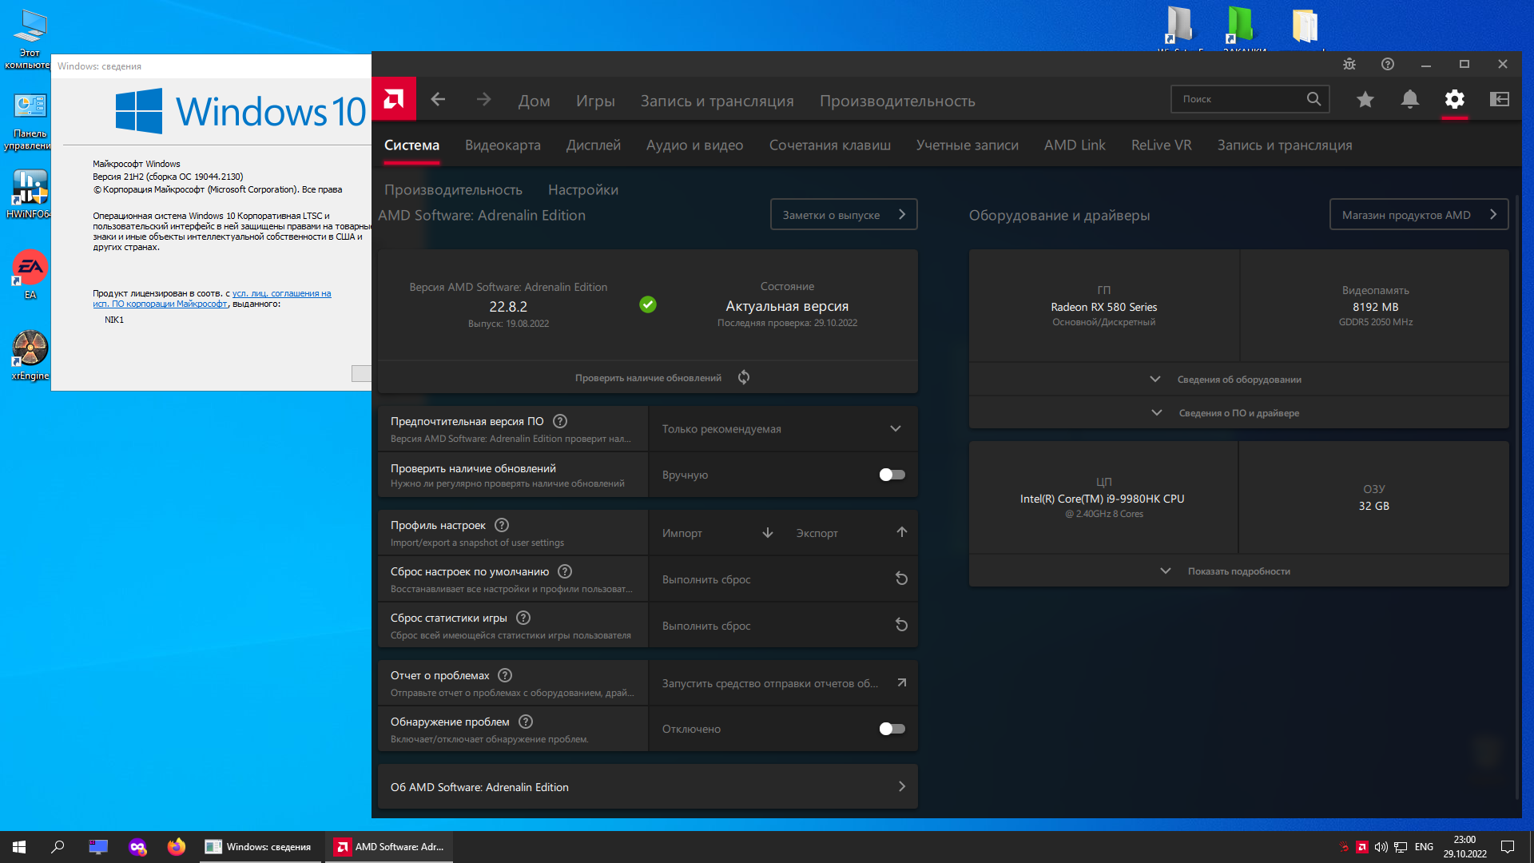Click refresh icon beside check for updates
The width and height of the screenshot is (1534, 863).
pyautogui.click(x=744, y=377)
